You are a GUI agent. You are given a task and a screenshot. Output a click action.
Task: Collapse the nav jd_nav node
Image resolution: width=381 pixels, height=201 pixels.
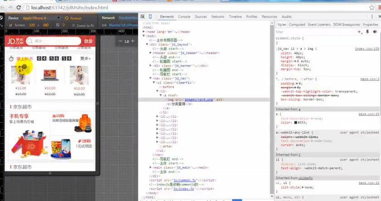(x=151, y=78)
